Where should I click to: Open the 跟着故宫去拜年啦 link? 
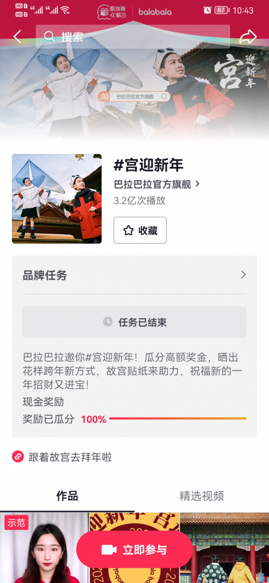70,457
